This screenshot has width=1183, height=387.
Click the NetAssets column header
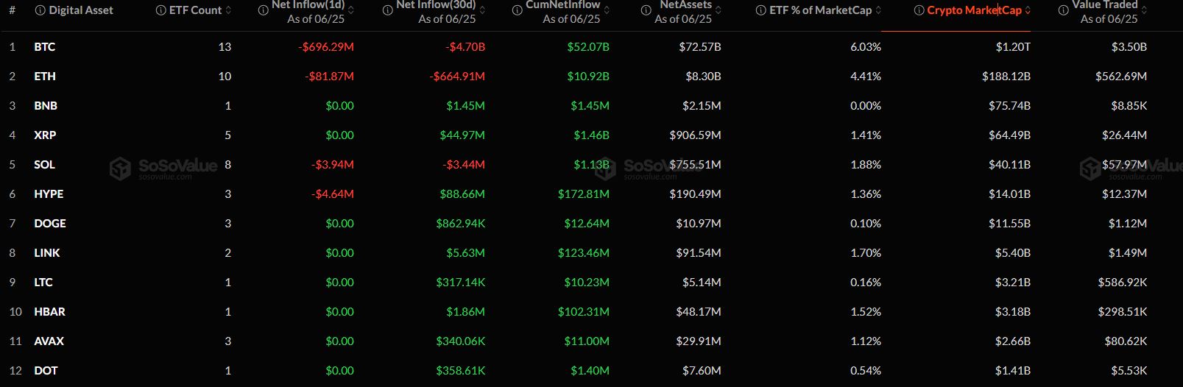pos(685,5)
